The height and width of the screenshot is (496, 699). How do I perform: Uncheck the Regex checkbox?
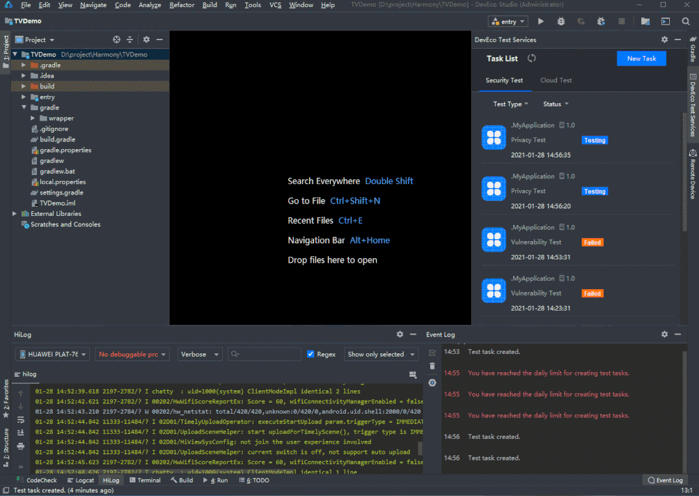click(311, 354)
